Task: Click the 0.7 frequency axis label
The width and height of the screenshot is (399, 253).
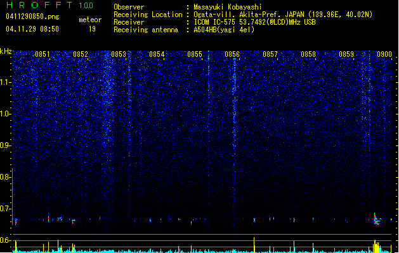Action: pos(6,209)
